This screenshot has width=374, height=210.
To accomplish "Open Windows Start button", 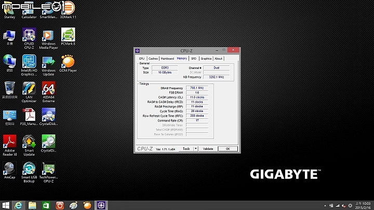I will tap(6, 205).
